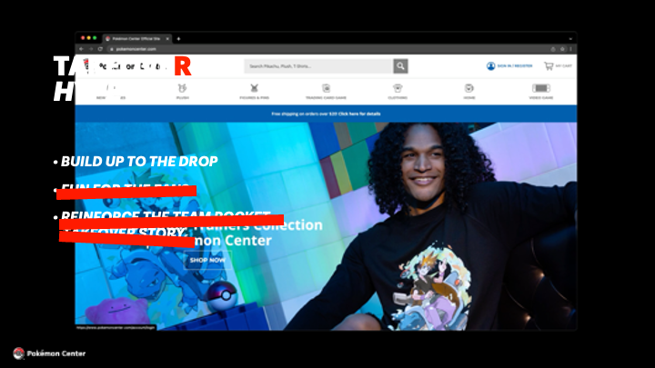Open the Plush menu label
The height and width of the screenshot is (368, 655).
click(x=183, y=97)
